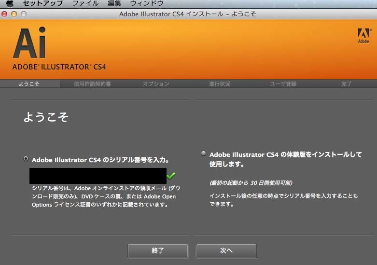Click the 次へ button to continue
This screenshot has height=265, width=377.
point(226,251)
